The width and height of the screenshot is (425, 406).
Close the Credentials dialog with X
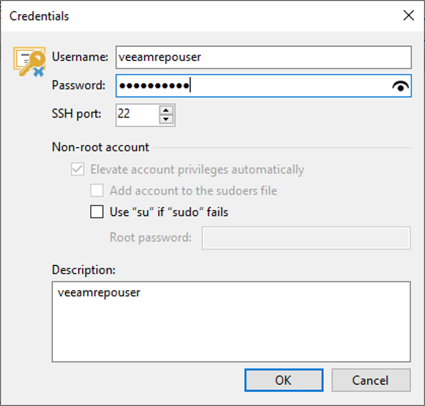coord(408,16)
